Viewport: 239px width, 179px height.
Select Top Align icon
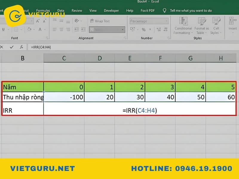[55, 20]
